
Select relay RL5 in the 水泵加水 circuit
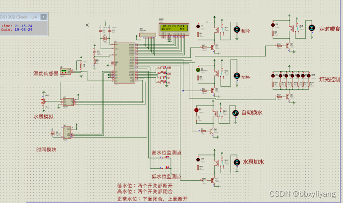(x=220, y=163)
